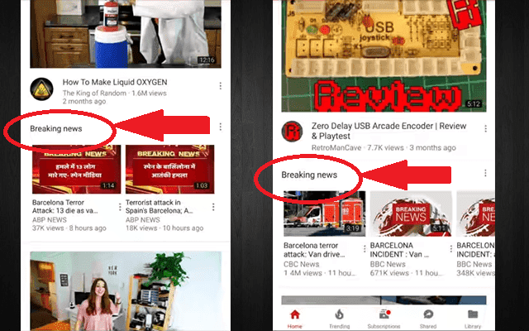Open the Home tab in bottom navigation
The height and width of the screenshot is (331, 529).
[294, 319]
